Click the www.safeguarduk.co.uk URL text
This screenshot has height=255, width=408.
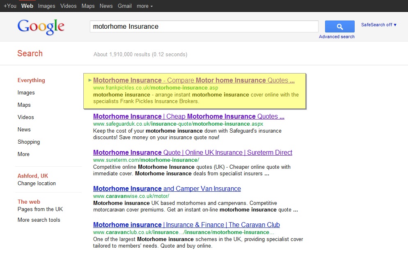click(x=178, y=124)
